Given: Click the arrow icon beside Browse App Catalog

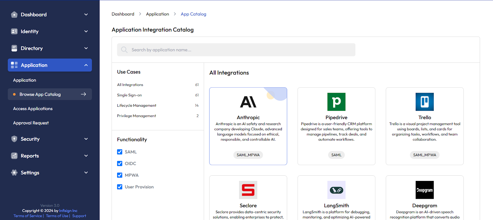Looking at the screenshot, I should coord(84,94).
